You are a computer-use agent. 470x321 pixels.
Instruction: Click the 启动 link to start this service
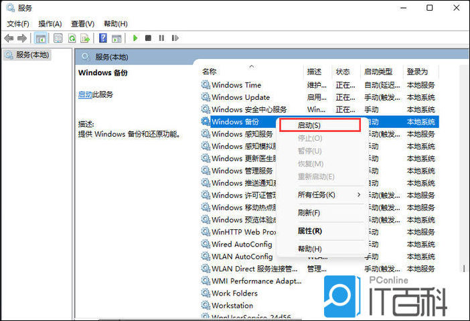(x=85, y=94)
